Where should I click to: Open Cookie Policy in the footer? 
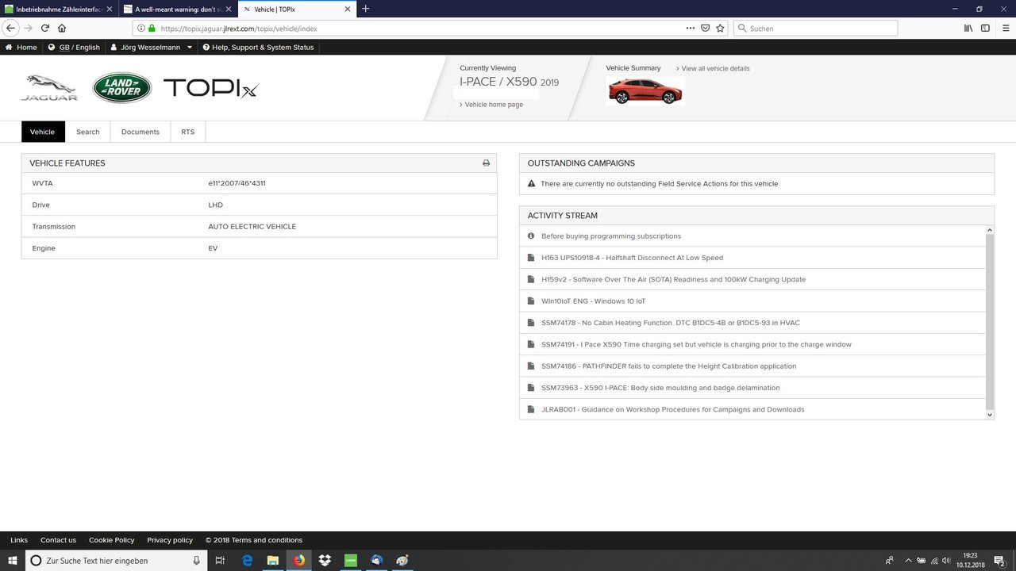[x=111, y=540]
